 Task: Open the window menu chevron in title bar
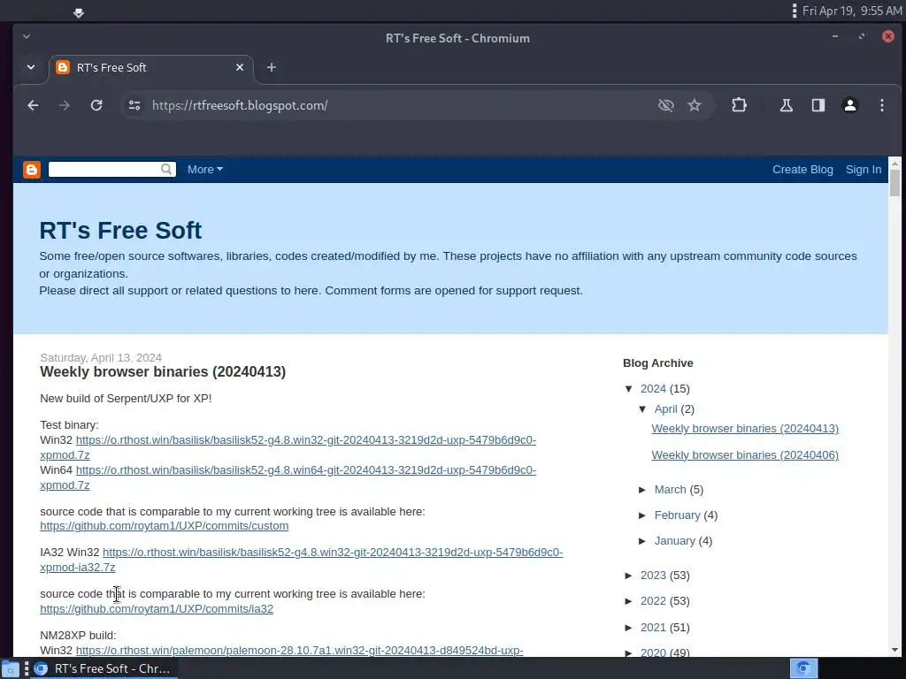[x=27, y=36]
